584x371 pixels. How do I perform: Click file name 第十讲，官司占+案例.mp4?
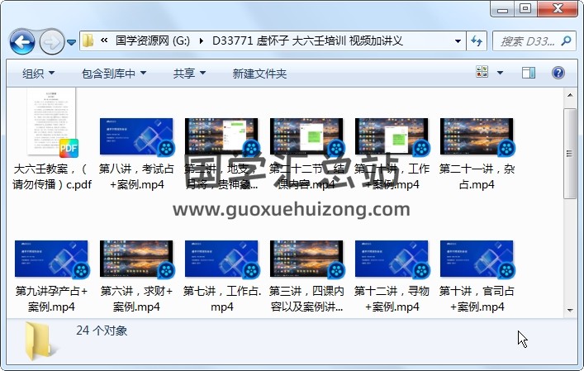point(477,299)
